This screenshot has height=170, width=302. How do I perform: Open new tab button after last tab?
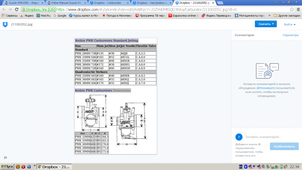(x=220, y=3)
